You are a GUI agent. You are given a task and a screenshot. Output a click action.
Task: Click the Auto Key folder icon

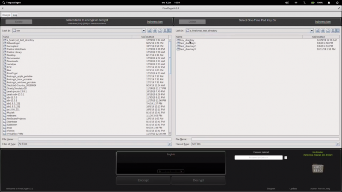(318, 168)
